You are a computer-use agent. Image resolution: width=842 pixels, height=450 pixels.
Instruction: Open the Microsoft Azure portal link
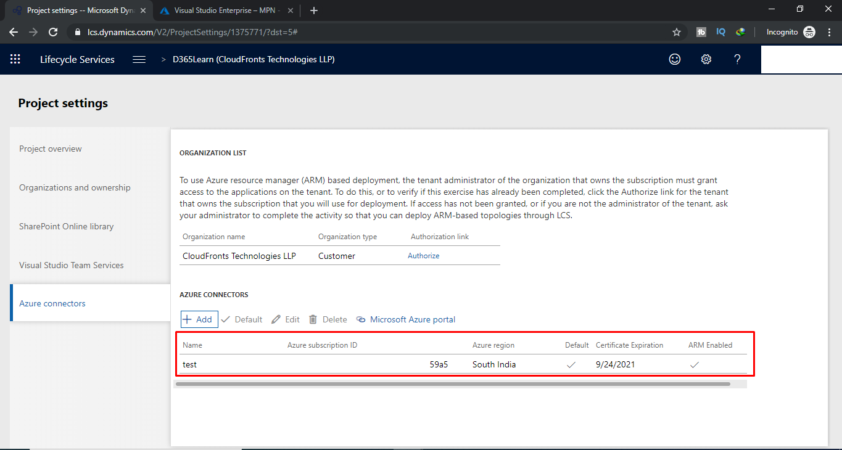pos(405,319)
